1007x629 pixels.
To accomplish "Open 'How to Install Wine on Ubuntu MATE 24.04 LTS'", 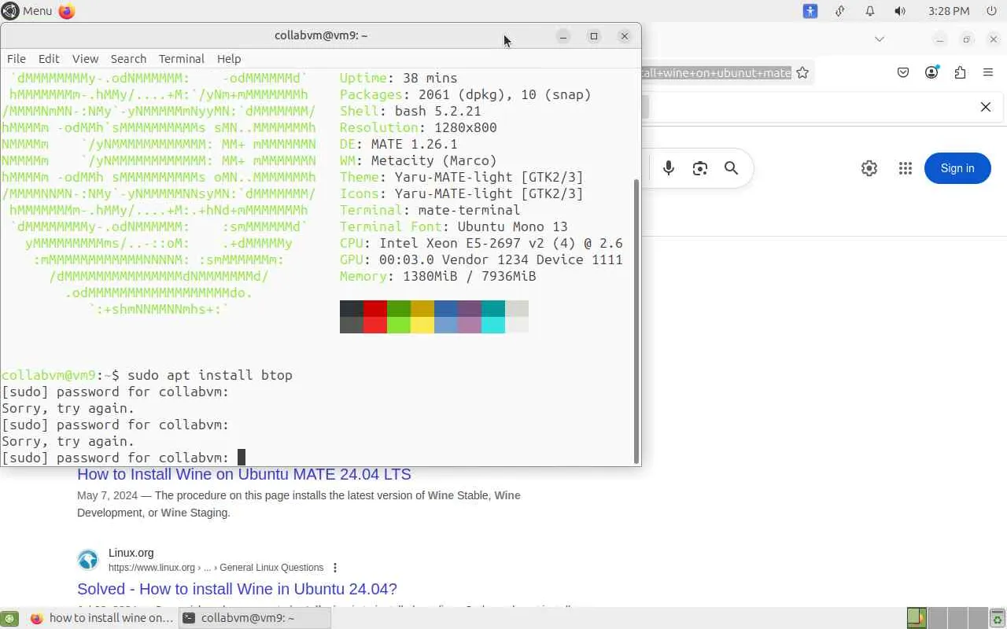I will (244, 475).
